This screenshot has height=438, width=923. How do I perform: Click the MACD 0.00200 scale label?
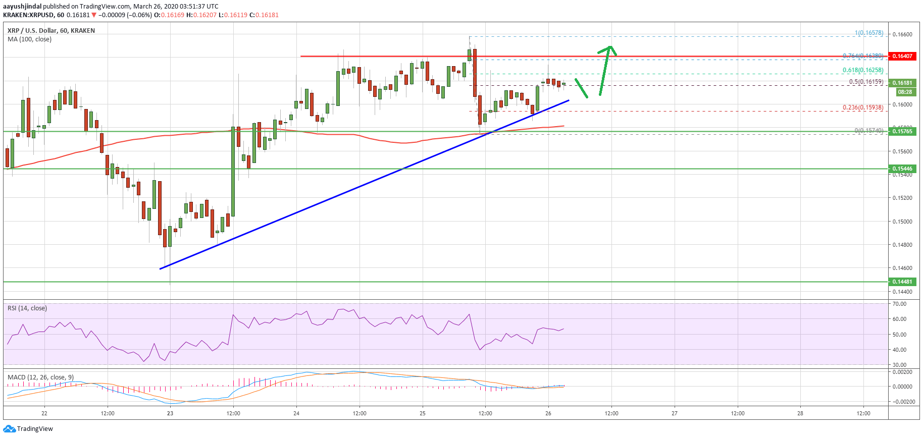tap(902, 372)
